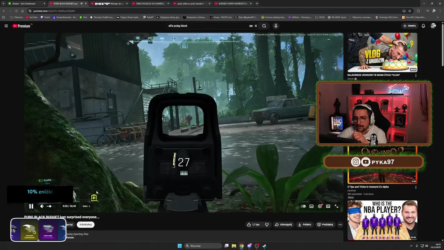
Task: Click Udostępnij share button
Action: point(283,225)
